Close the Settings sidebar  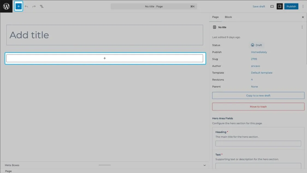pos(303,17)
